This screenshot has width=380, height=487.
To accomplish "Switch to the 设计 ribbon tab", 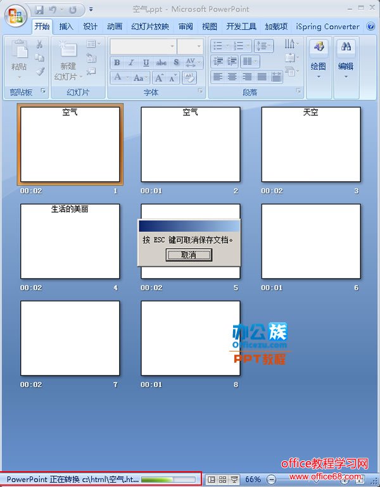I will tap(90, 27).
